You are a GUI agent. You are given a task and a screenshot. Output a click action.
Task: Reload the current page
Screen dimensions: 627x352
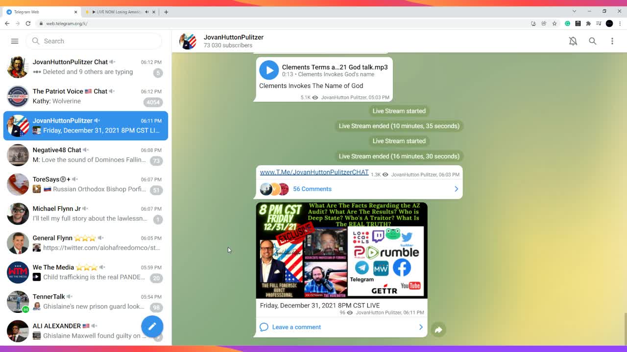[x=28, y=23]
